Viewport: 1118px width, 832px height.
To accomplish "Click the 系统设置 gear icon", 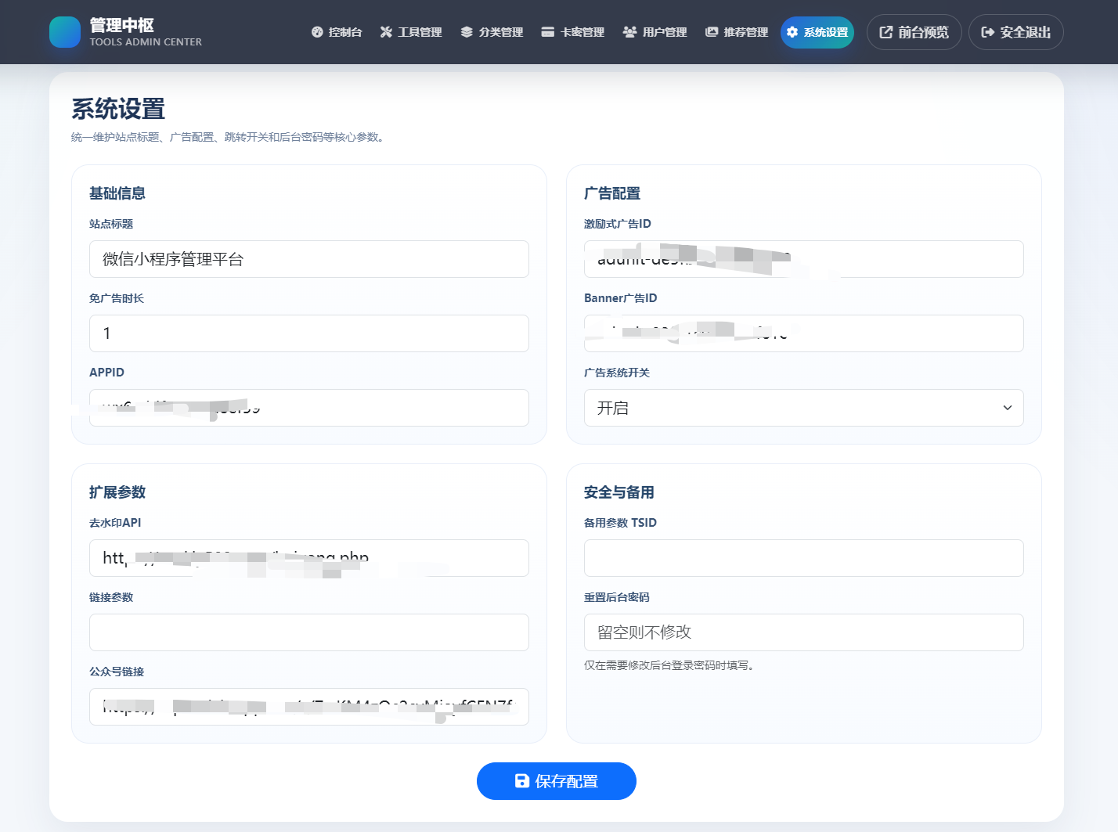I will tap(793, 32).
